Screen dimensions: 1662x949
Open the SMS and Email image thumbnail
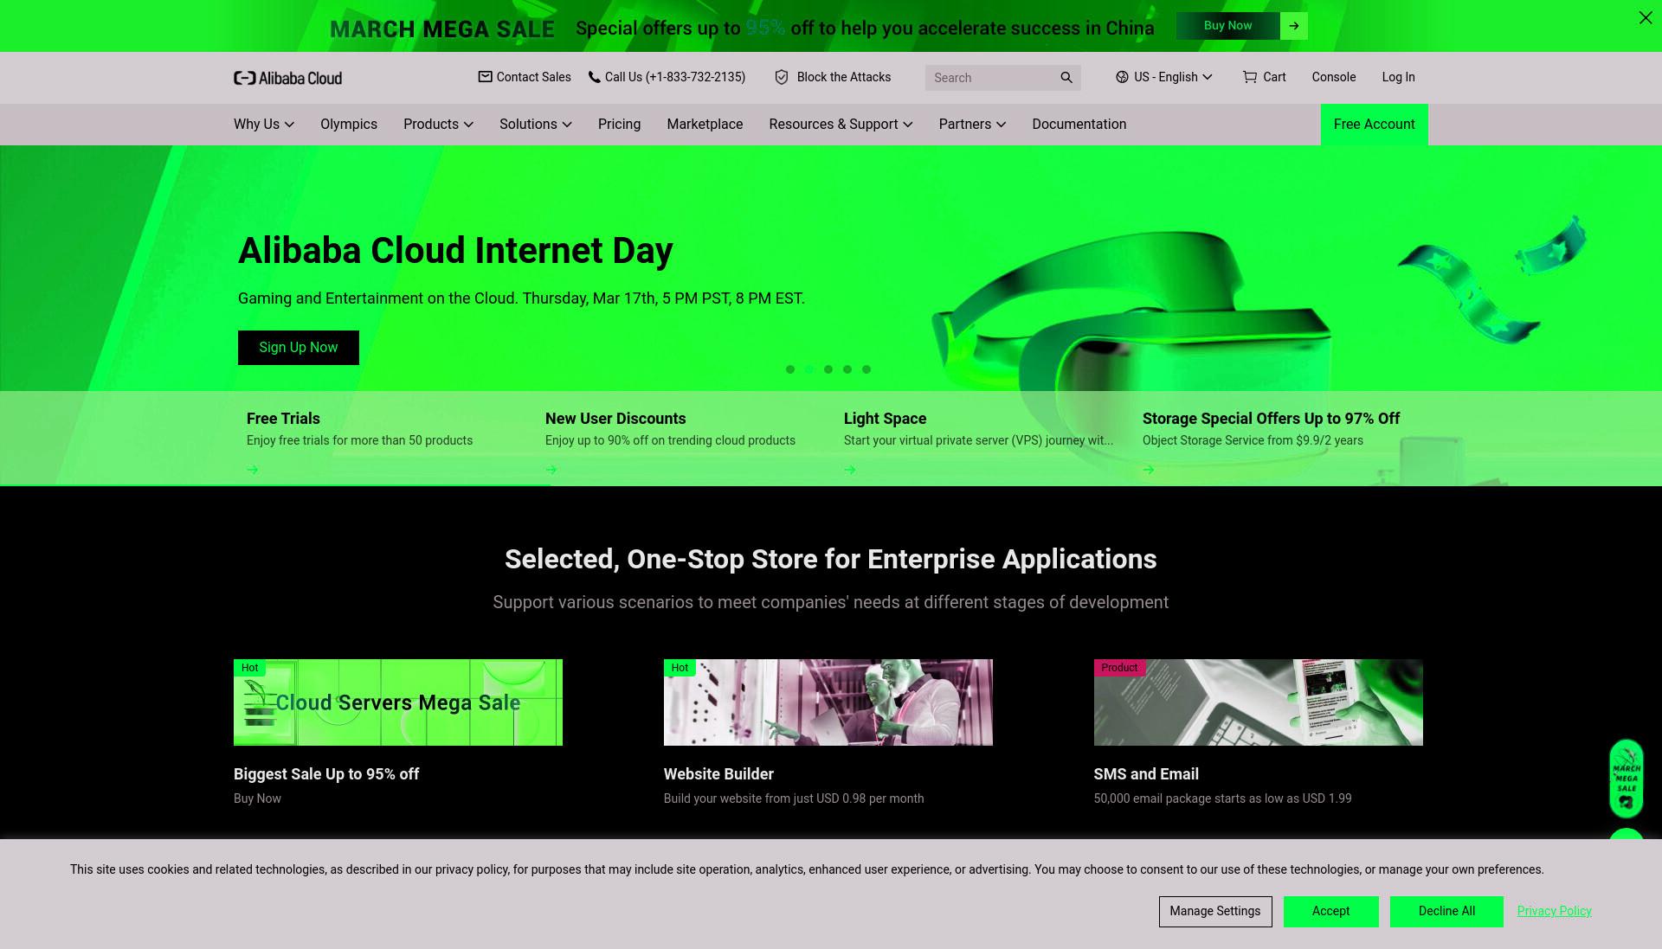point(1258,702)
